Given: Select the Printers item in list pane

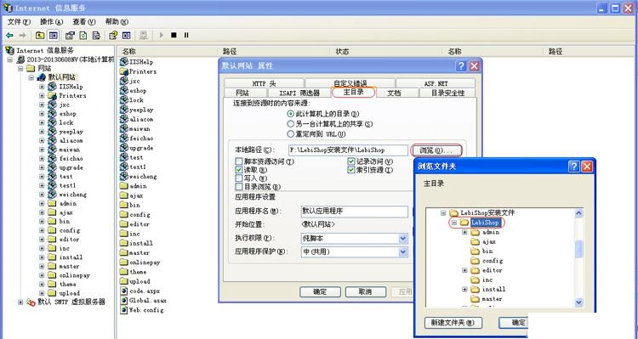Looking at the screenshot, I should click(x=139, y=71).
